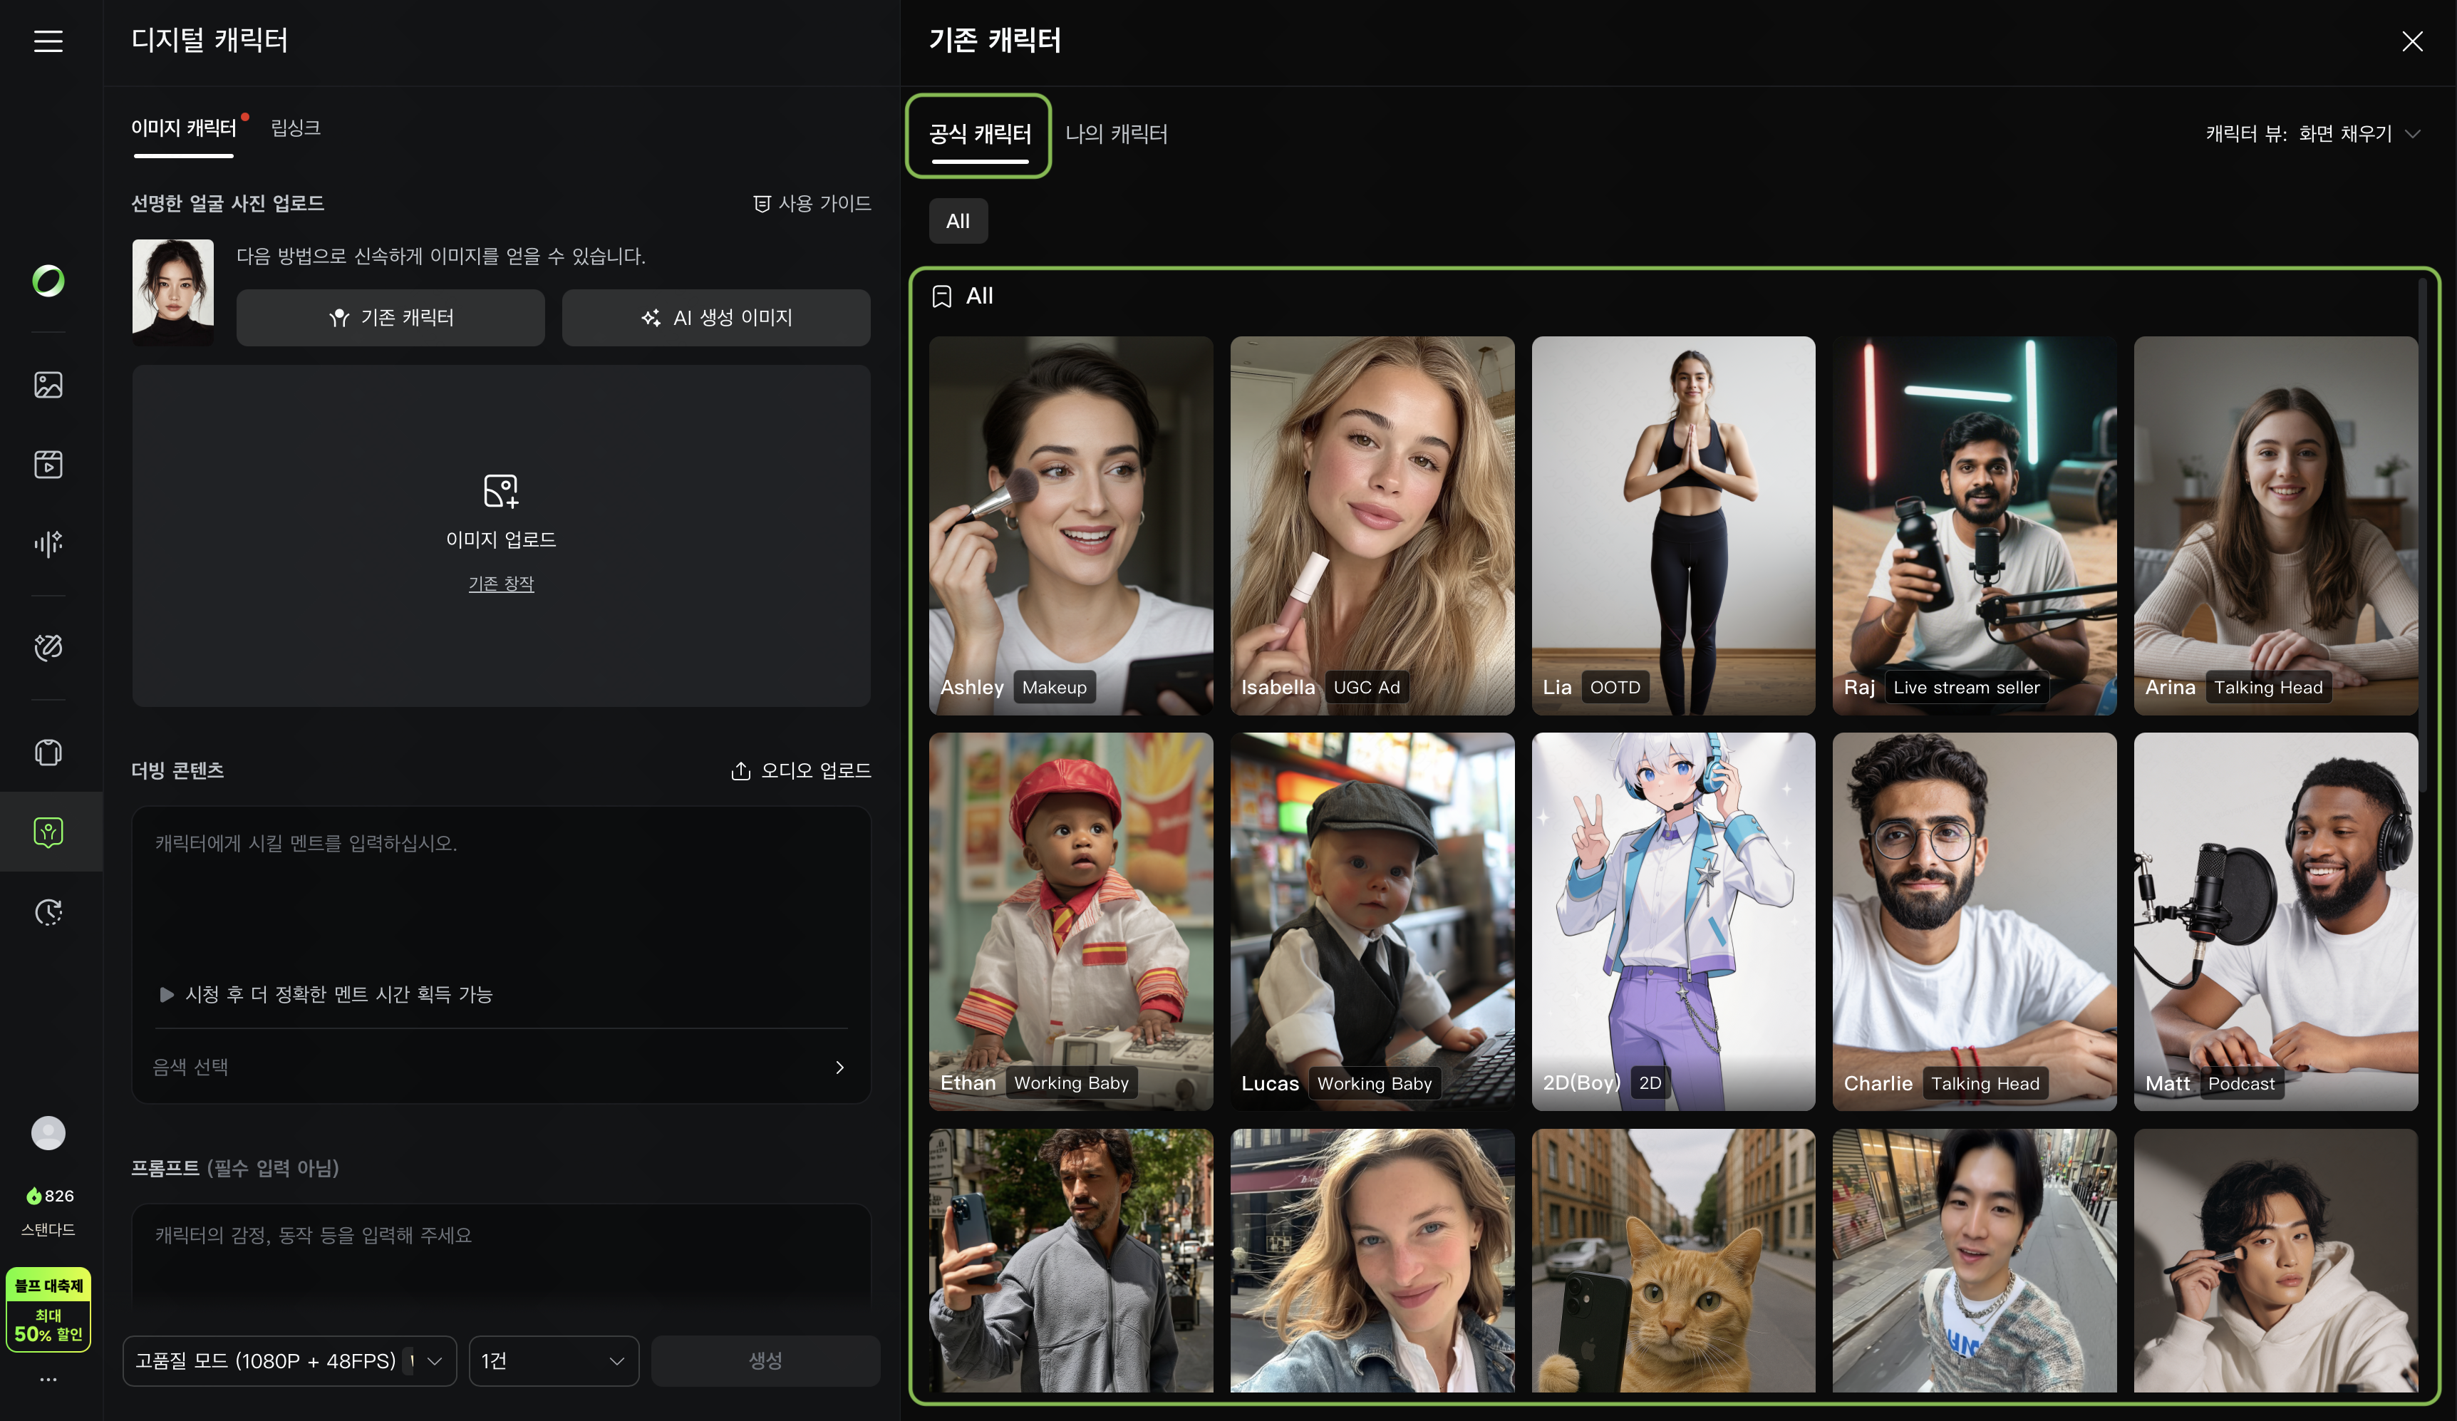Select the orange cat character

click(1673, 1260)
